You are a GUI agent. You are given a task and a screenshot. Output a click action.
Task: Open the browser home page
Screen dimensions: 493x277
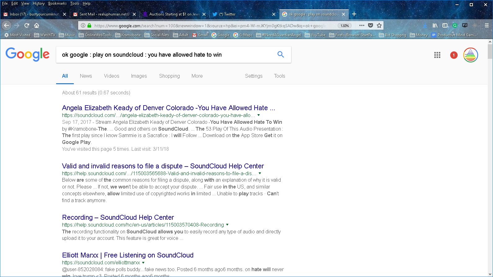coord(37,25)
